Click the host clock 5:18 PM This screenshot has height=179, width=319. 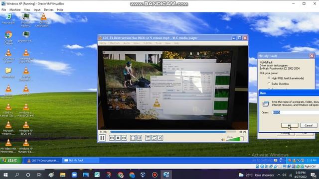(x=300, y=175)
